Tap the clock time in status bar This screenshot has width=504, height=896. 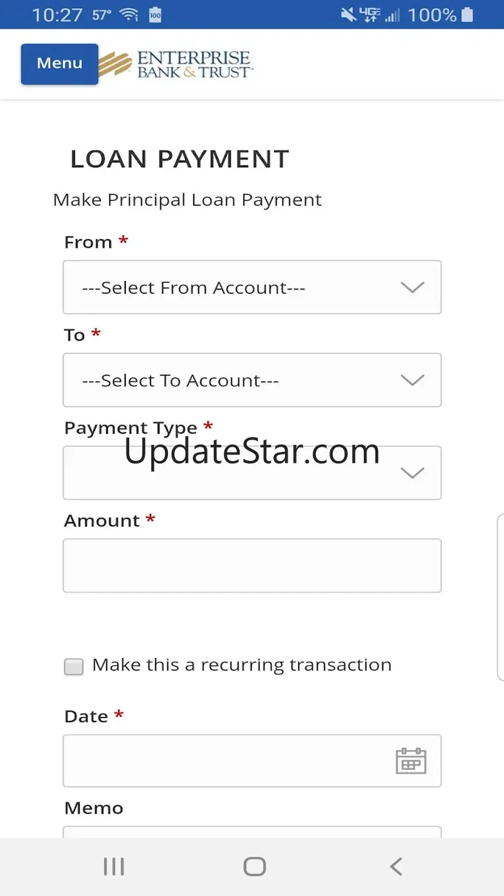point(57,15)
